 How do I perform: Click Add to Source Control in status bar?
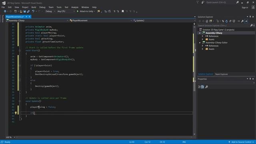[241, 142]
